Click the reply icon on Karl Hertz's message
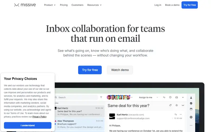 176,115
